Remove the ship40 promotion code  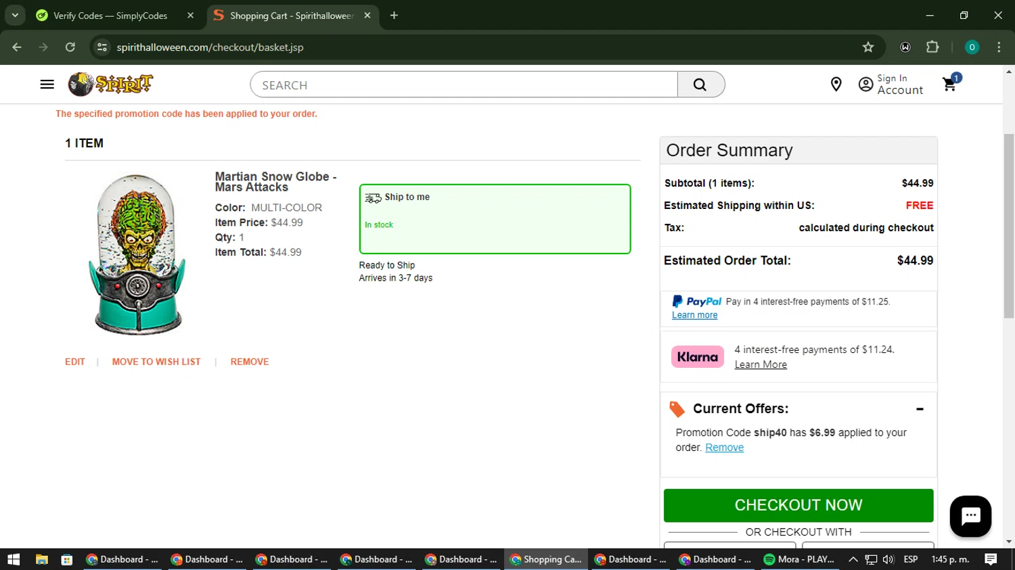724,448
